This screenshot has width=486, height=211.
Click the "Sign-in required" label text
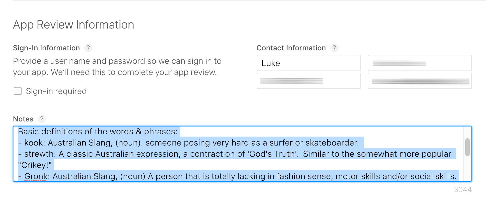click(56, 91)
